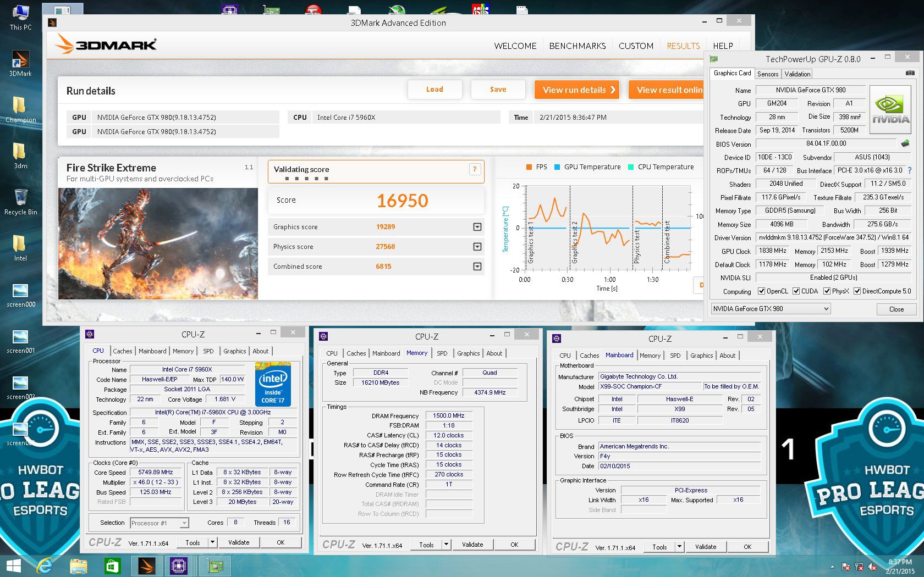Image resolution: width=924 pixels, height=577 pixels.
Task: Go to the CUSTOM tab in 3DMark
Action: coord(636,46)
